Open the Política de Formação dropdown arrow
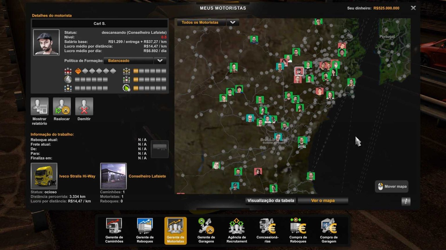The width and height of the screenshot is (446, 250). 160,61
